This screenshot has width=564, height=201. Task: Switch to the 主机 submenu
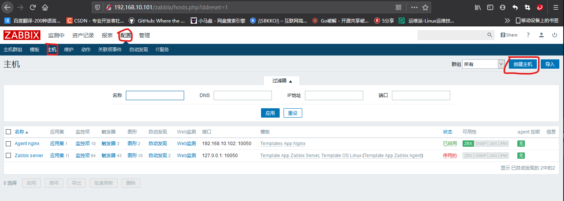[52, 50]
